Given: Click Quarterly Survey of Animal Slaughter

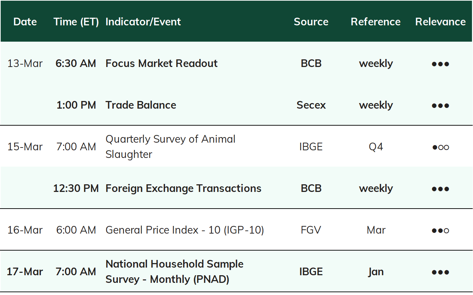Looking at the screenshot, I should coord(170,146).
